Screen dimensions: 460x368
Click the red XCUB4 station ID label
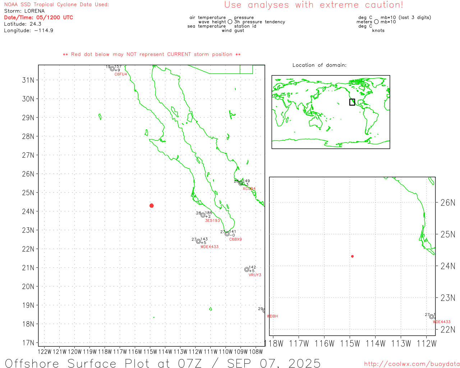[249, 189]
